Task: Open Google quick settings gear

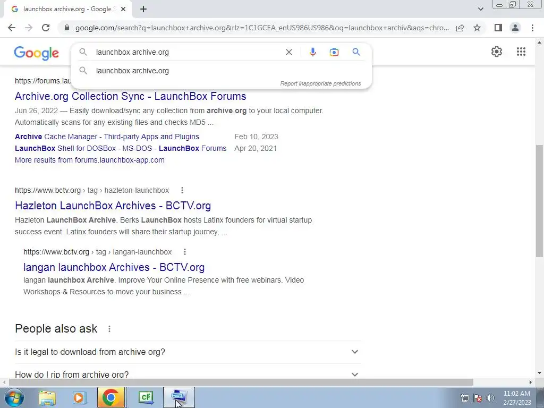Action: [497, 52]
